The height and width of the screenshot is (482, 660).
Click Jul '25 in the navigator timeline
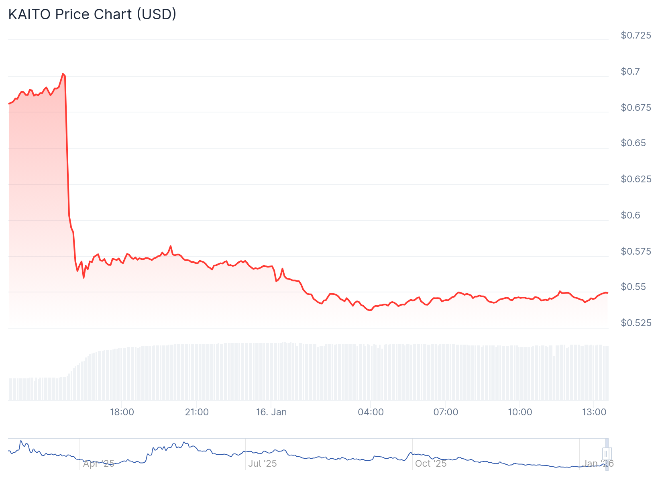(x=263, y=464)
